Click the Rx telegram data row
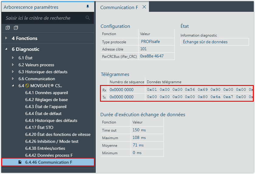The image size is (255, 174). pyautogui.click(x=199, y=90)
